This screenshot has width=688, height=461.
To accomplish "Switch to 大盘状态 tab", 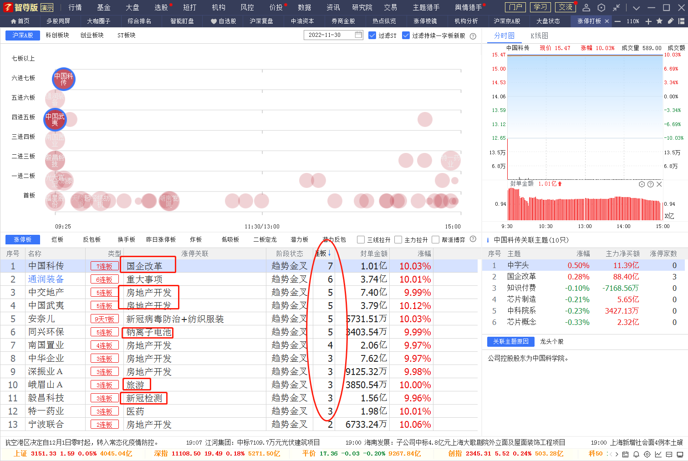I will click(548, 21).
